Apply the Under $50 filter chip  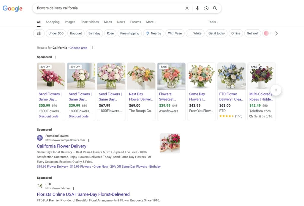click(56, 33)
